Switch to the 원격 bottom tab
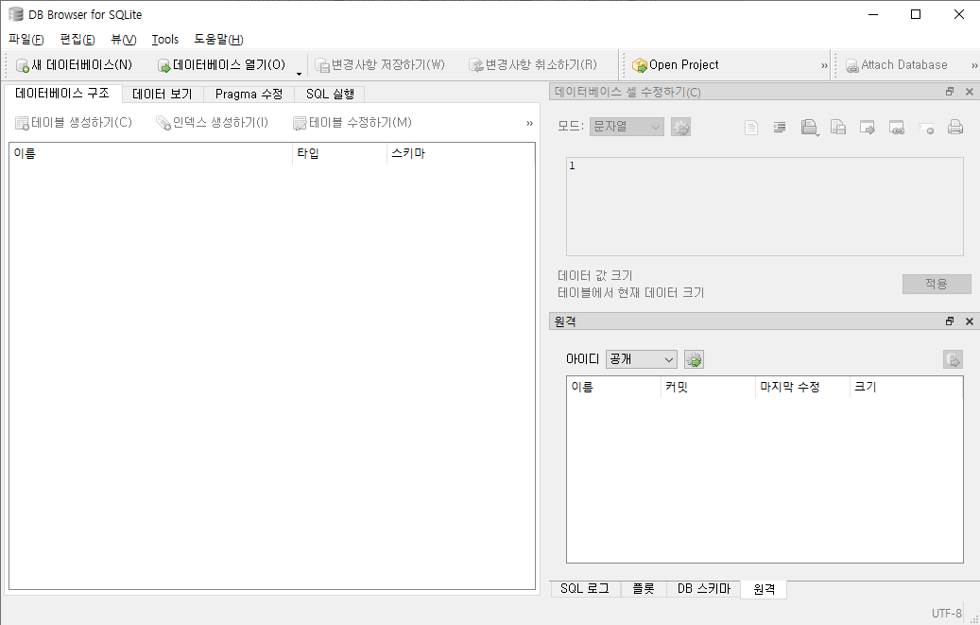The height and width of the screenshot is (625, 980). click(x=764, y=589)
